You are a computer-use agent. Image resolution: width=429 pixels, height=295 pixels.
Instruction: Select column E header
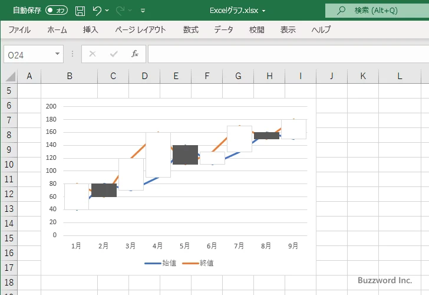pos(176,76)
